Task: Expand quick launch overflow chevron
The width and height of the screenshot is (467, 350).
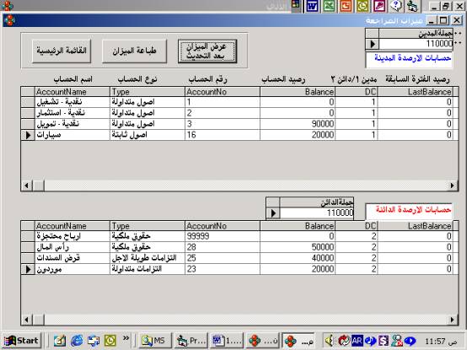Action: click(x=126, y=338)
